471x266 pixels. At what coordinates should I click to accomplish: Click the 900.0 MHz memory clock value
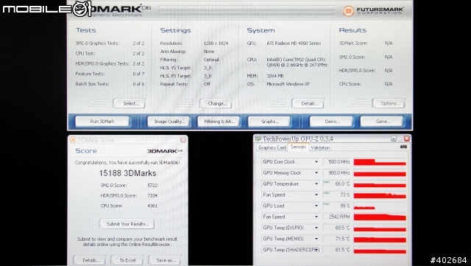coord(339,173)
